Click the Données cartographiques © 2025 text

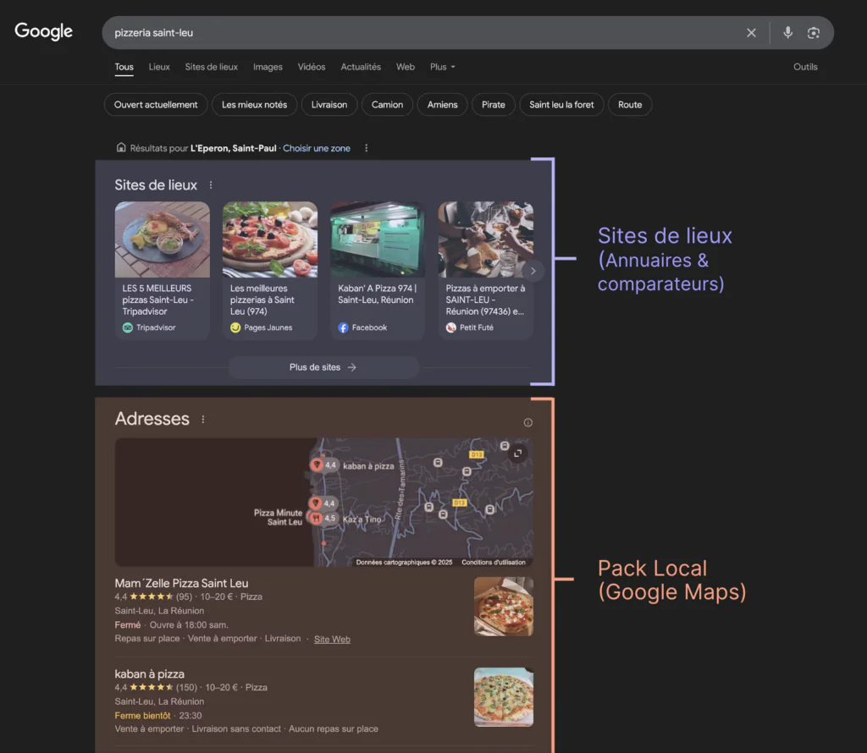(404, 563)
